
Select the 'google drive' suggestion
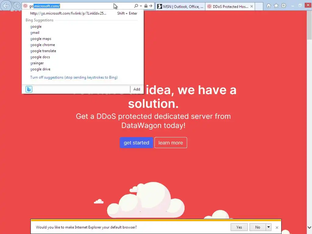[x=83, y=69]
